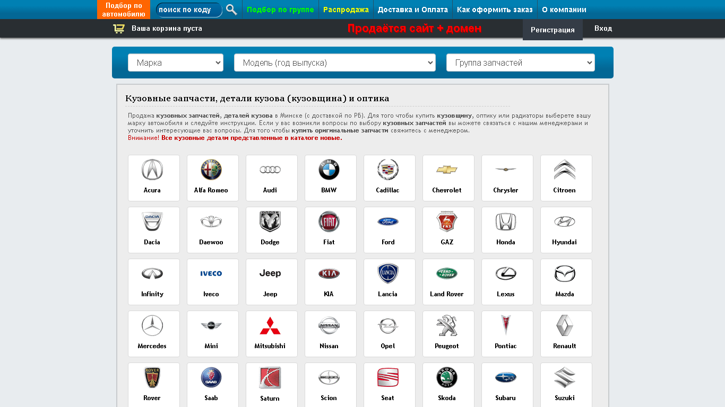Go to Подбор по группе
Viewport: 725px width, 407px height.
[x=280, y=10]
